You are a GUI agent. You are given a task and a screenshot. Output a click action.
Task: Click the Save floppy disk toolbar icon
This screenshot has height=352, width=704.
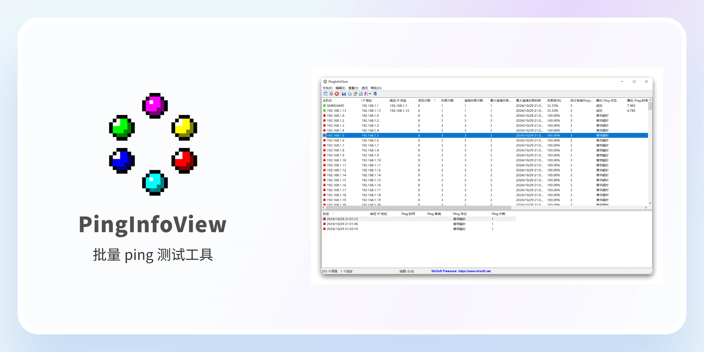344,94
